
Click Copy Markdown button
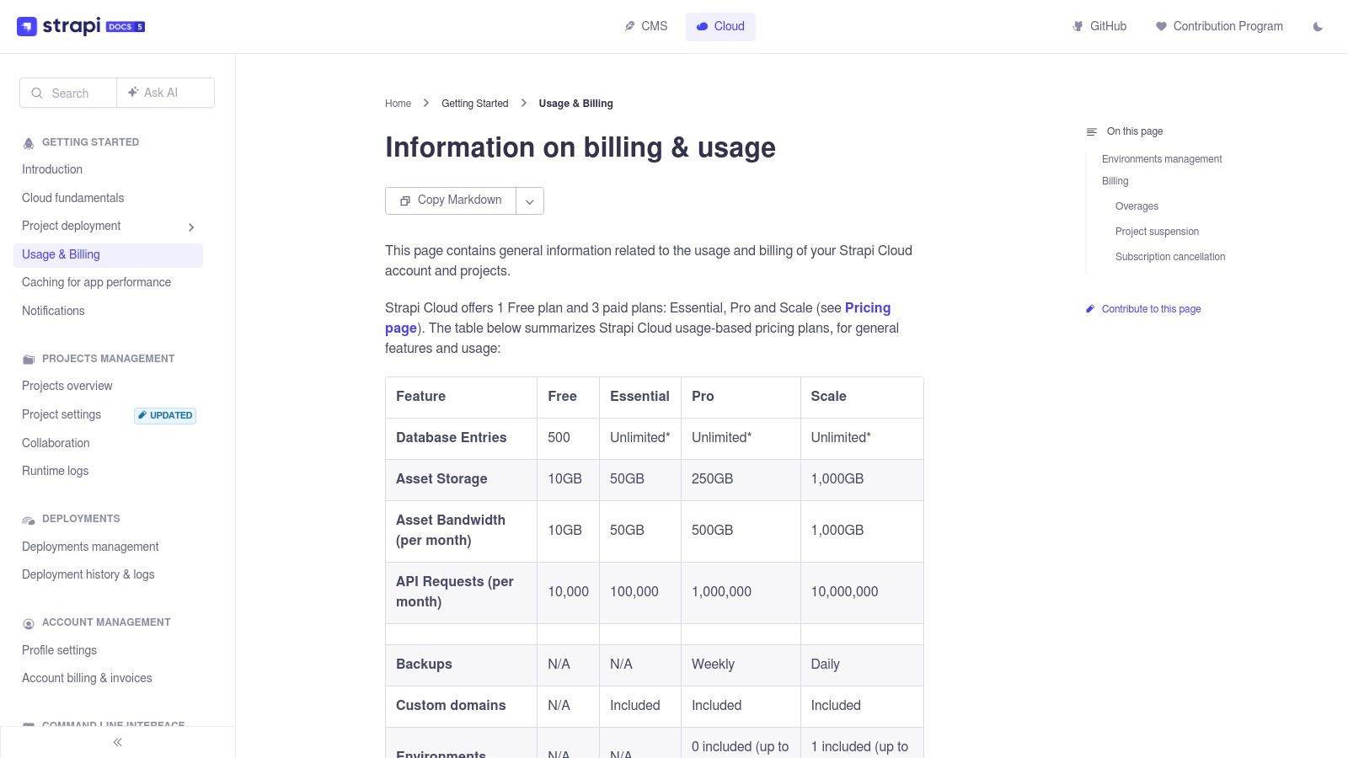(451, 200)
